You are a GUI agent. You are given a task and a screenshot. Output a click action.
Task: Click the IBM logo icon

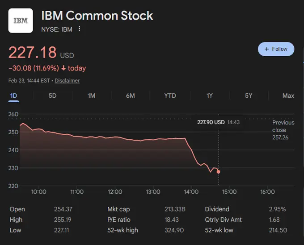(x=20, y=21)
